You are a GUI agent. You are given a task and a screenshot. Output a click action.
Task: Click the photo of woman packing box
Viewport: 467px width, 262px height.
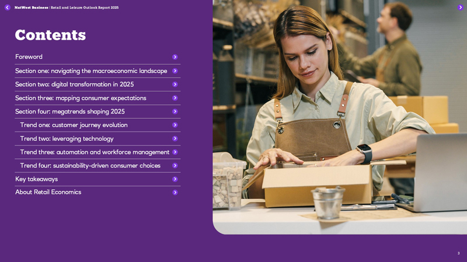pyautogui.click(x=339, y=116)
